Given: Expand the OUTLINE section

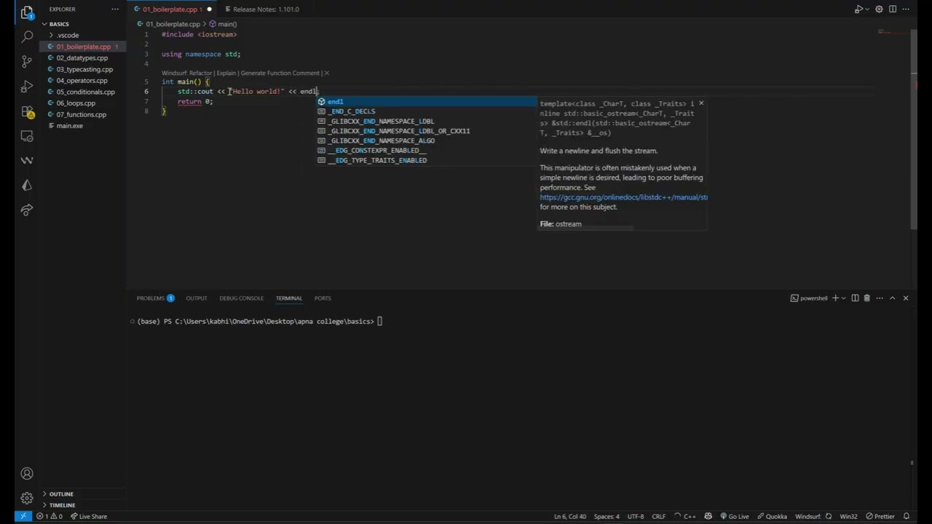Looking at the screenshot, I should point(61,493).
